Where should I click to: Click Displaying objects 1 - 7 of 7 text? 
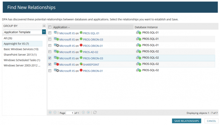click(202, 113)
